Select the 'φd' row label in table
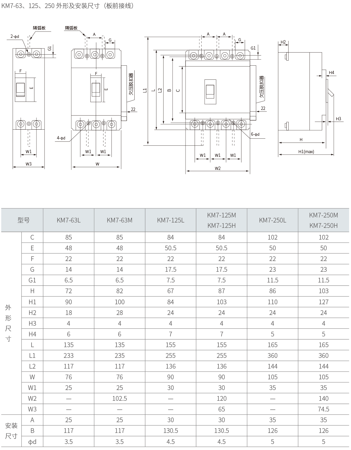The height and width of the screenshot is (450, 351). pyautogui.click(x=32, y=442)
